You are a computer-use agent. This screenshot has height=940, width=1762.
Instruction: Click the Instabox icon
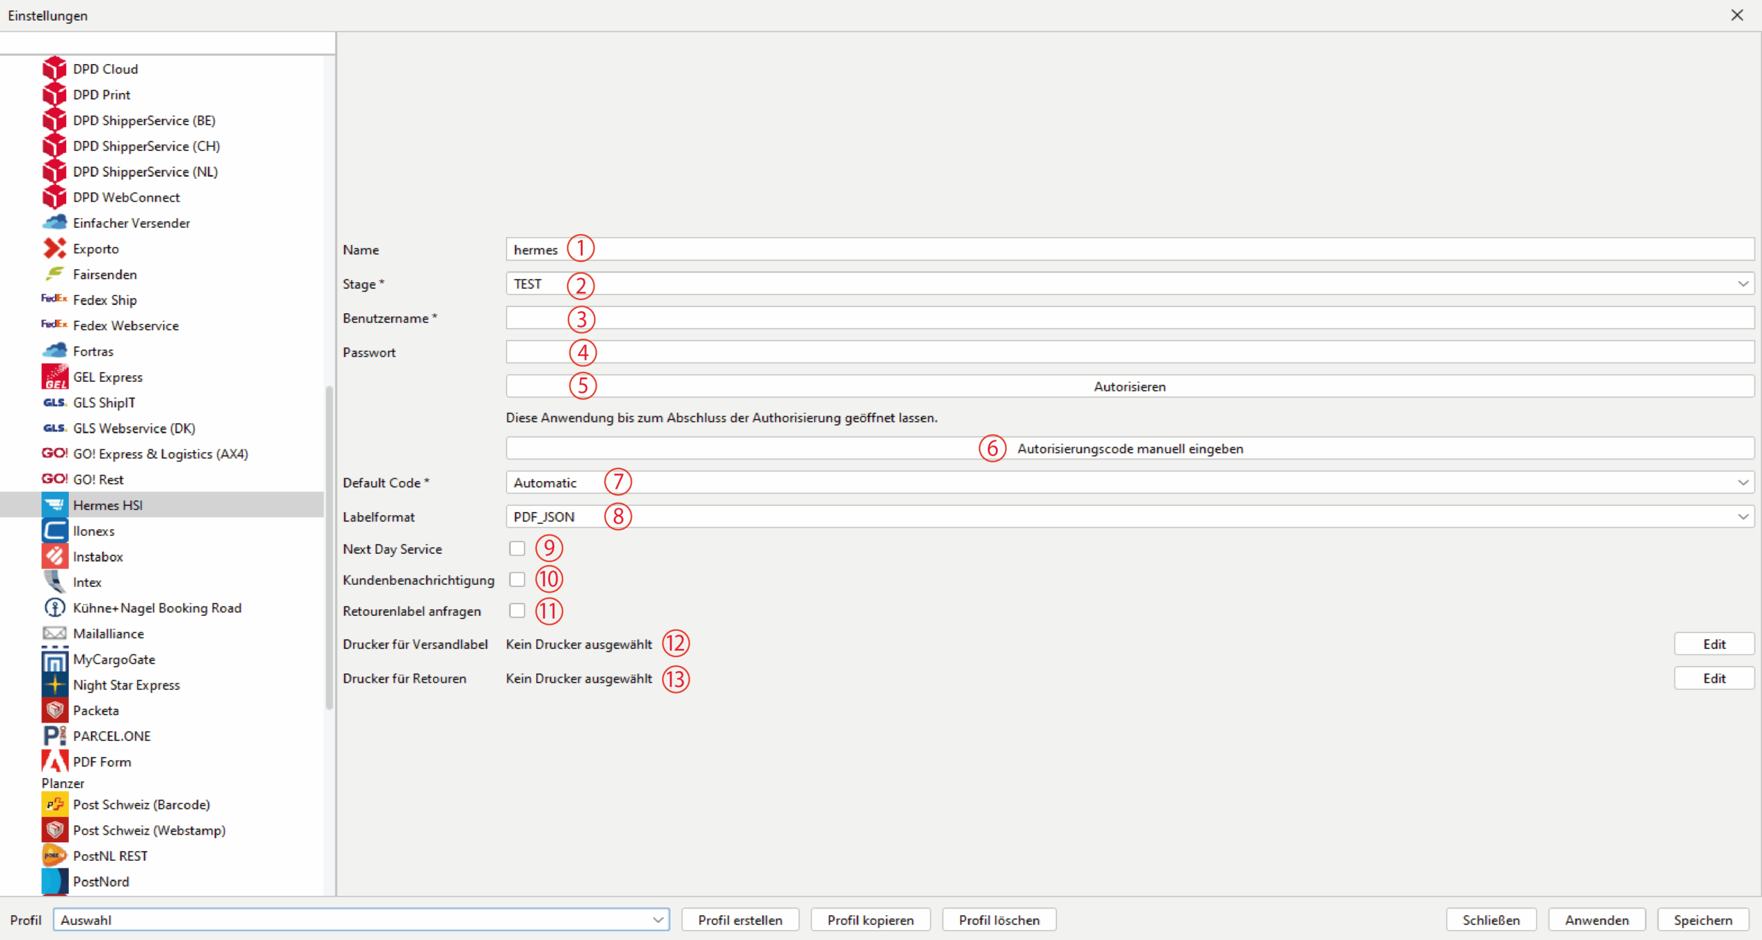coord(54,557)
